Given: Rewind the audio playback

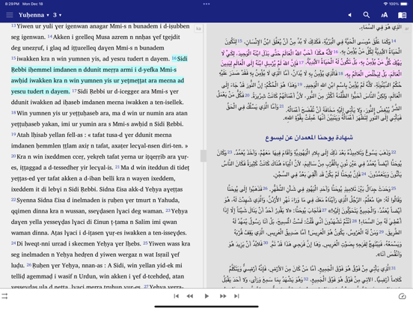Looking at the screenshot, I should [190, 296].
